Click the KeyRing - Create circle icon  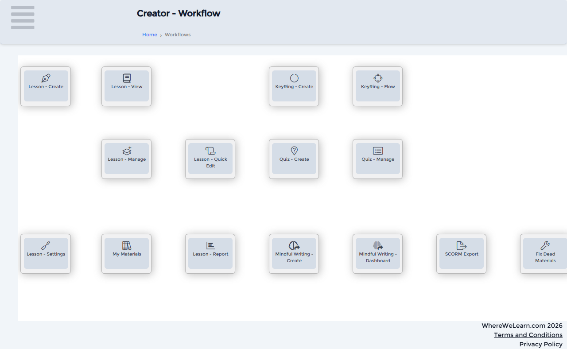[x=294, y=78]
